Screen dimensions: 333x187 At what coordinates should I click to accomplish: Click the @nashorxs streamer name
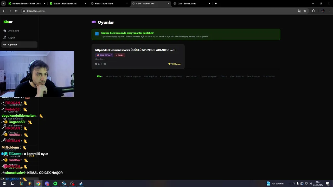100,59
